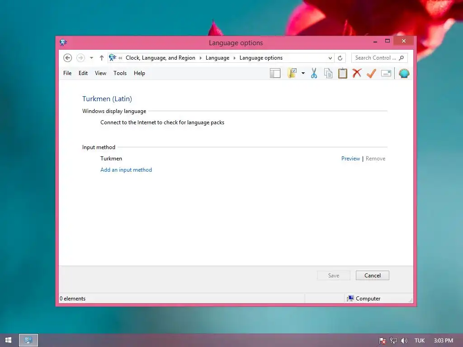Click the Cut scissors icon
The width and height of the screenshot is (463, 347).
314,73
